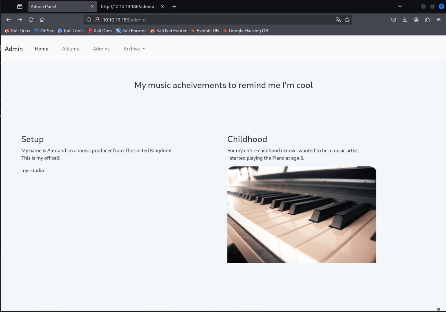Screen dimensions: 446x312
Task: Open the hamburger application menu
Action: (x=438, y=20)
